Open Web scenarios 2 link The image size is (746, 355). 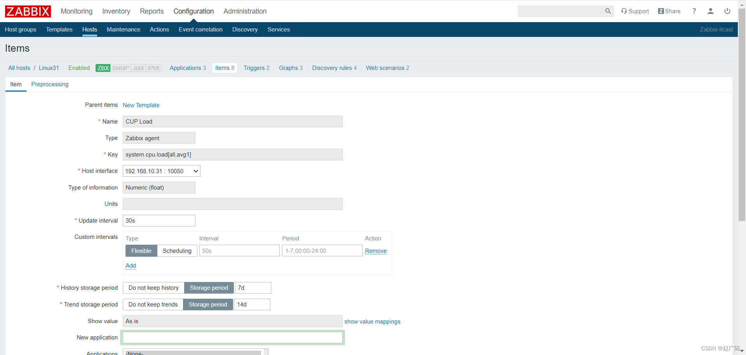pyautogui.click(x=387, y=68)
